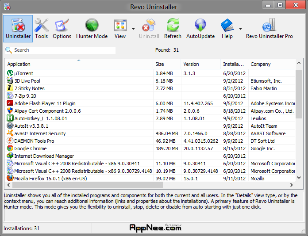Image resolution: width=308 pixels, height=236 pixels.
Task: Expand the Help dropdown arrow
Action: [x=240, y=29]
